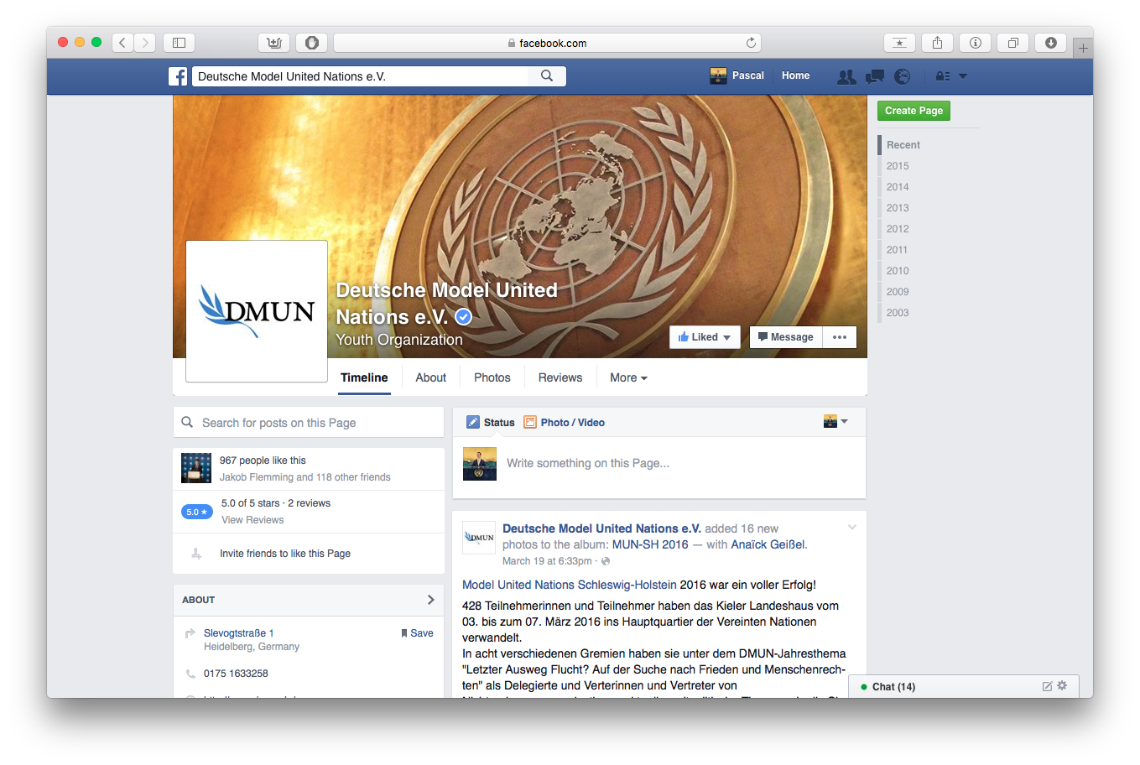Open the friend requests icon
This screenshot has height=765, width=1140.
click(x=846, y=76)
